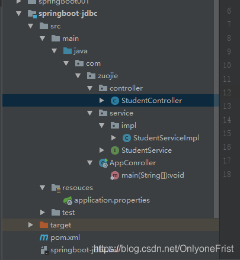This screenshot has width=240, height=260.
Task: Open the StudentController class
Action: point(152,101)
